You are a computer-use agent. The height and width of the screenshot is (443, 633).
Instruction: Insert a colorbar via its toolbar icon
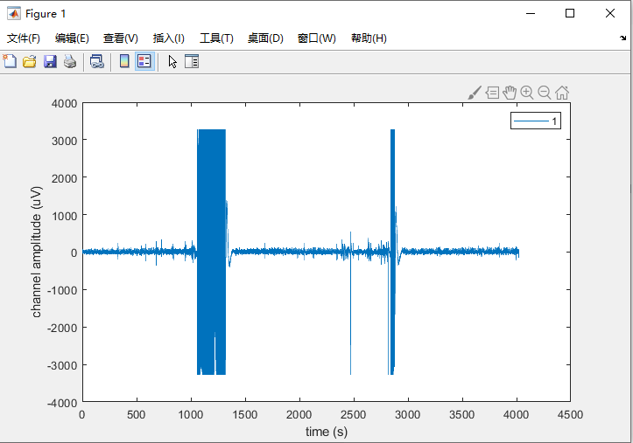coord(124,61)
